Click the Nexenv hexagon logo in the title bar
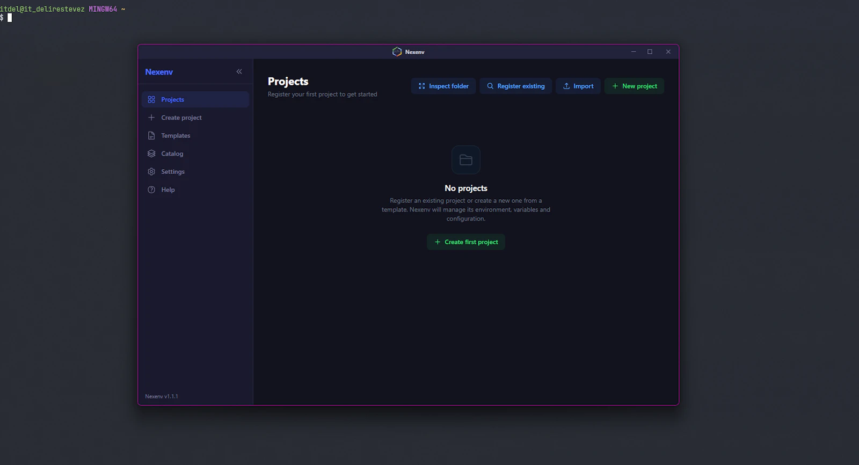This screenshot has width=859, height=465. [397, 52]
